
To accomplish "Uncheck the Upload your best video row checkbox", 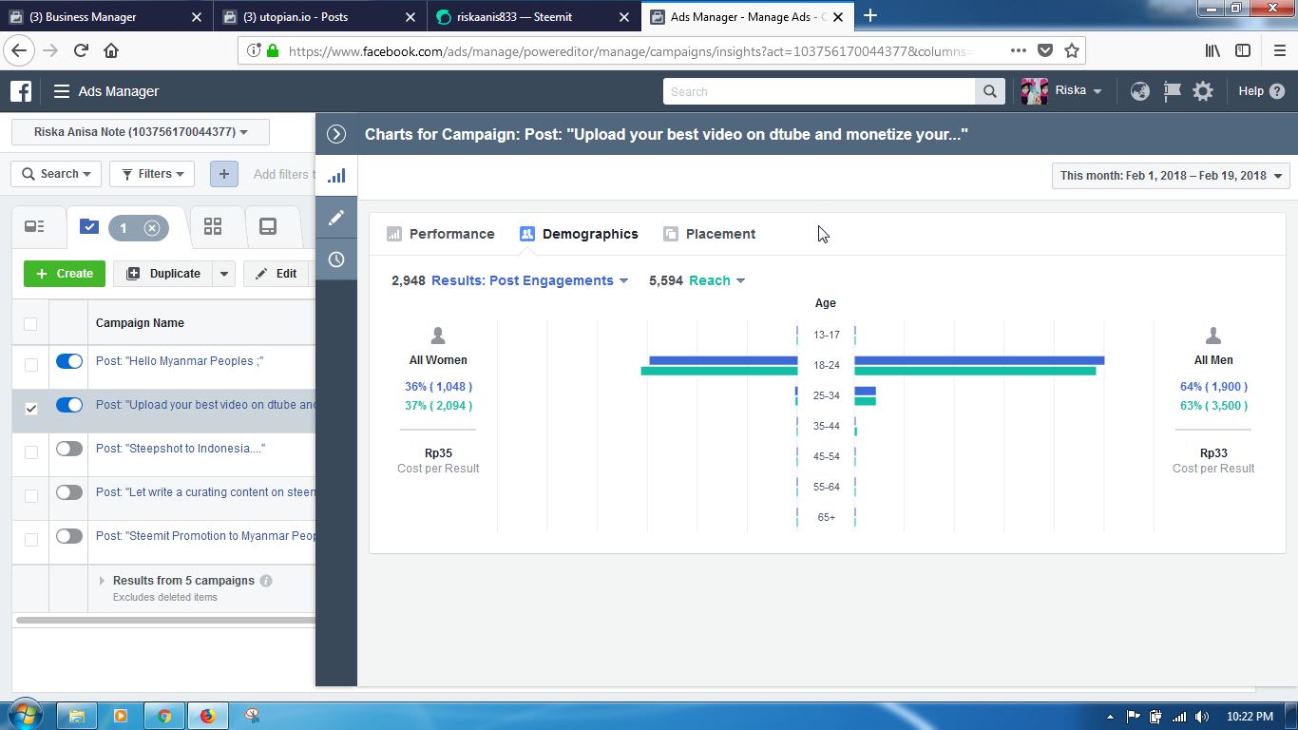I will tap(30, 408).
